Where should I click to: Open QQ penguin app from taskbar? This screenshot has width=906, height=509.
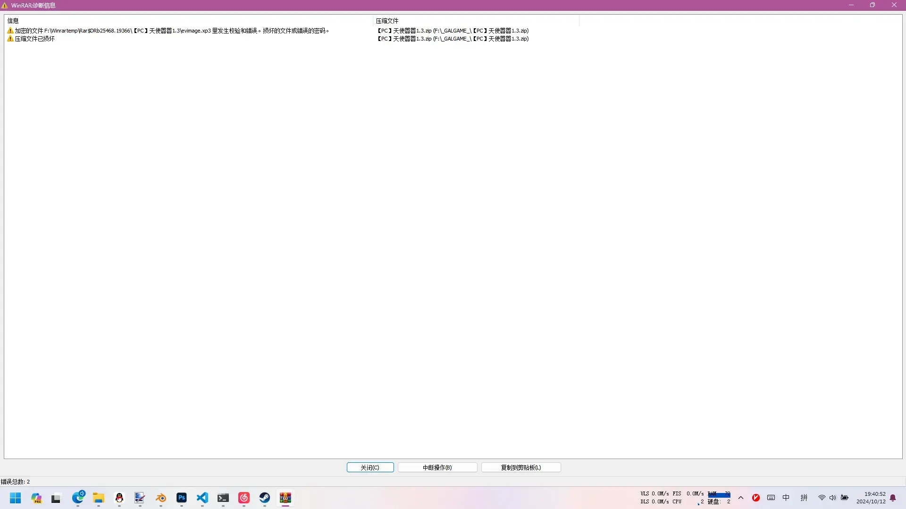point(119,498)
